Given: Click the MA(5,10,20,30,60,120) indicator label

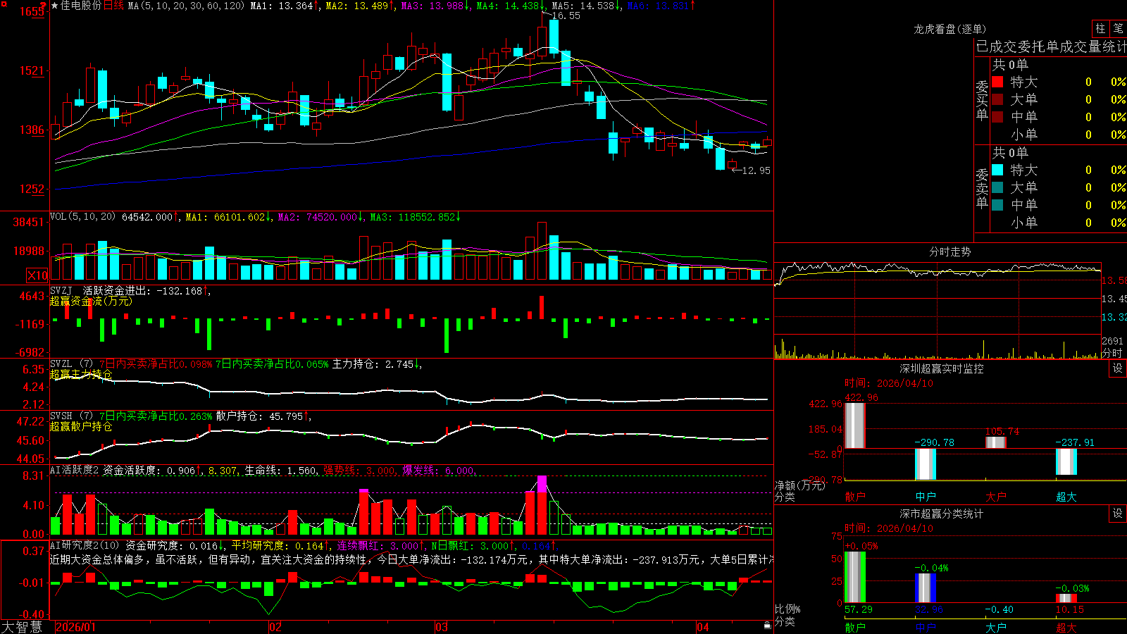Looking at the screenshot, I should [x=186, y=6].
